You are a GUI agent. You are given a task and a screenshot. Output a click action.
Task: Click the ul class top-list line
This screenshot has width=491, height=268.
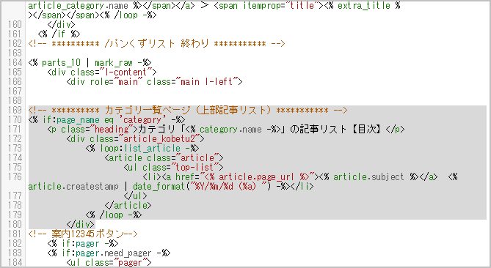pos(174,168)
